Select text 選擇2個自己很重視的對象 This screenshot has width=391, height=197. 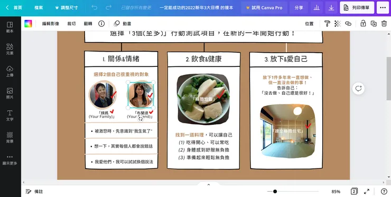121,74
